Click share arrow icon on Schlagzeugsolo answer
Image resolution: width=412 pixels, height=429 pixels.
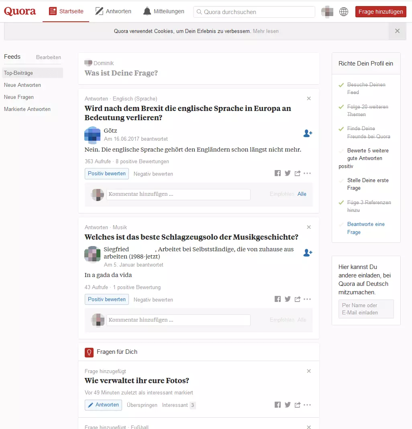(298, 299)
